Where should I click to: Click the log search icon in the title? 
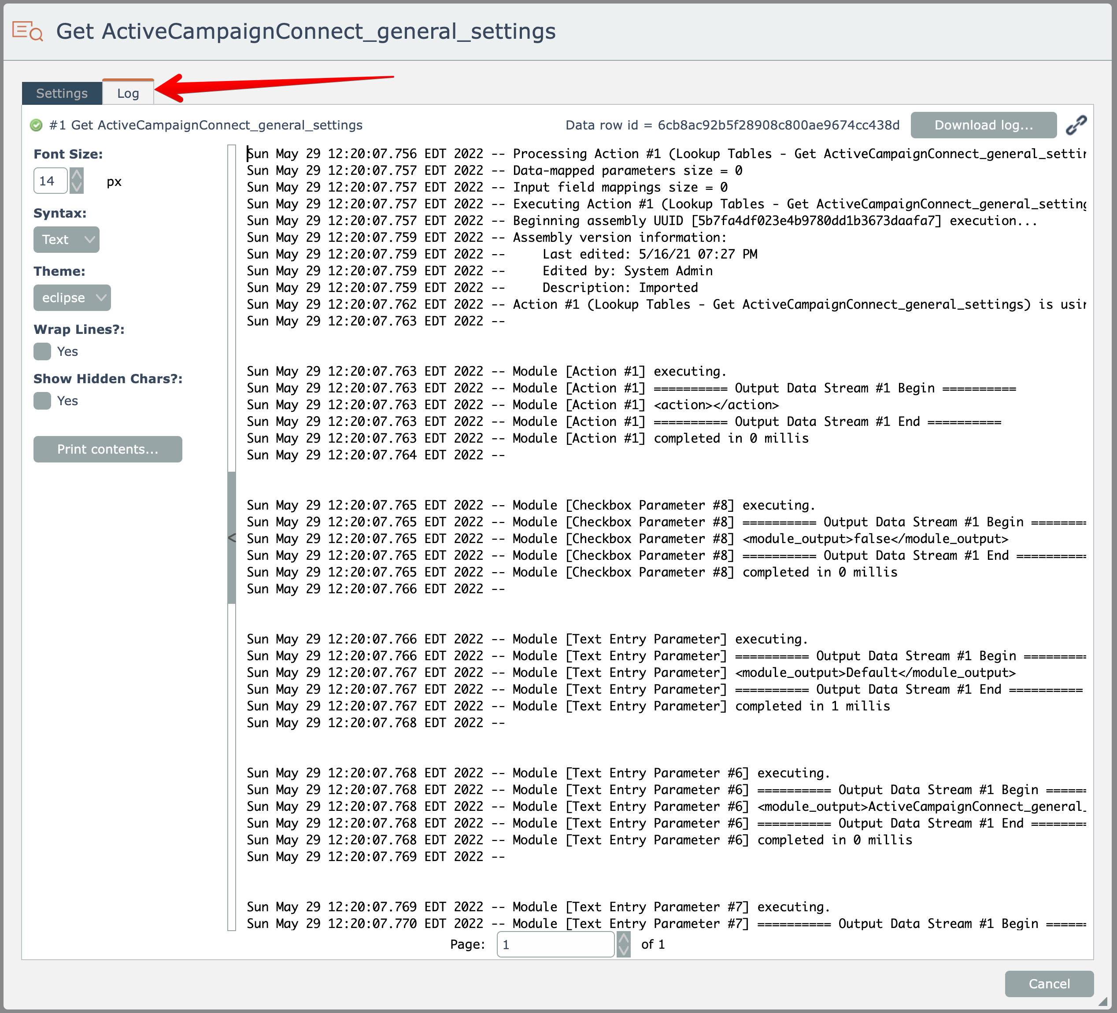tap(28, 31)
